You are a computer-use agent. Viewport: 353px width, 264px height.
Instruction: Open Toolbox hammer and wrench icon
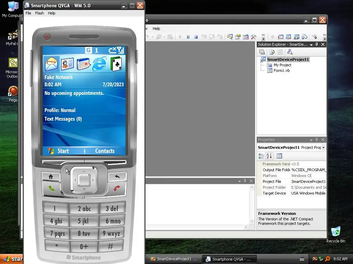(254, 36)
